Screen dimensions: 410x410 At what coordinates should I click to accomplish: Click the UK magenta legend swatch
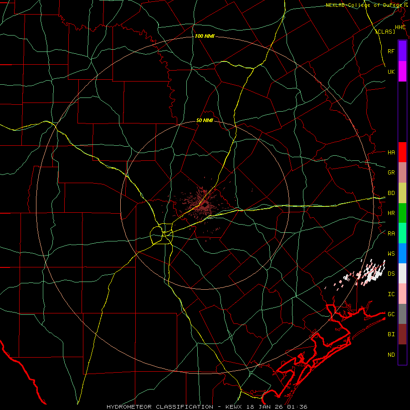tap(402, 72)
